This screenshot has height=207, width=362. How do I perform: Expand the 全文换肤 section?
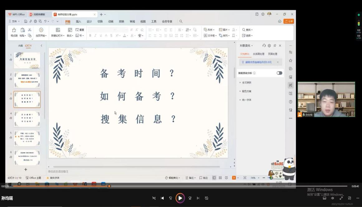[246, 82]
